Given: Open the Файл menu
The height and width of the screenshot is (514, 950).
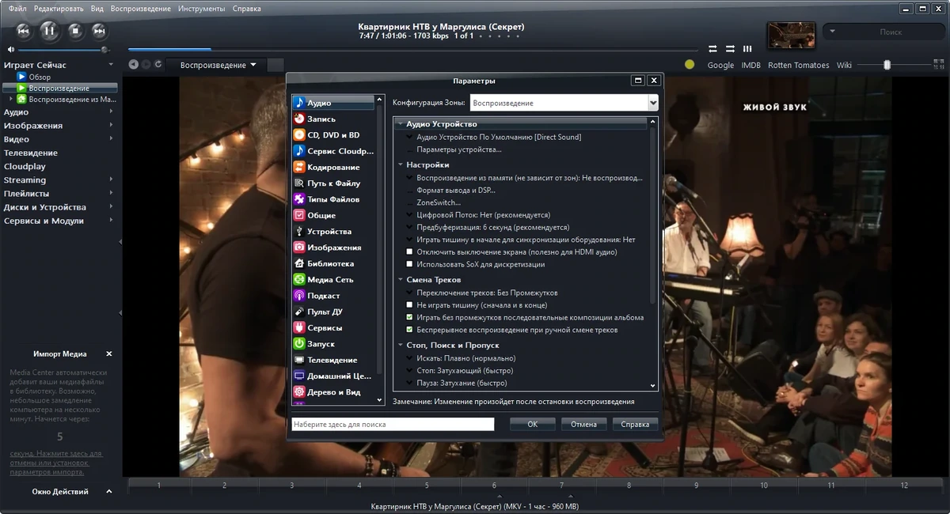Looking at the screenshot, I should (17, 8).
